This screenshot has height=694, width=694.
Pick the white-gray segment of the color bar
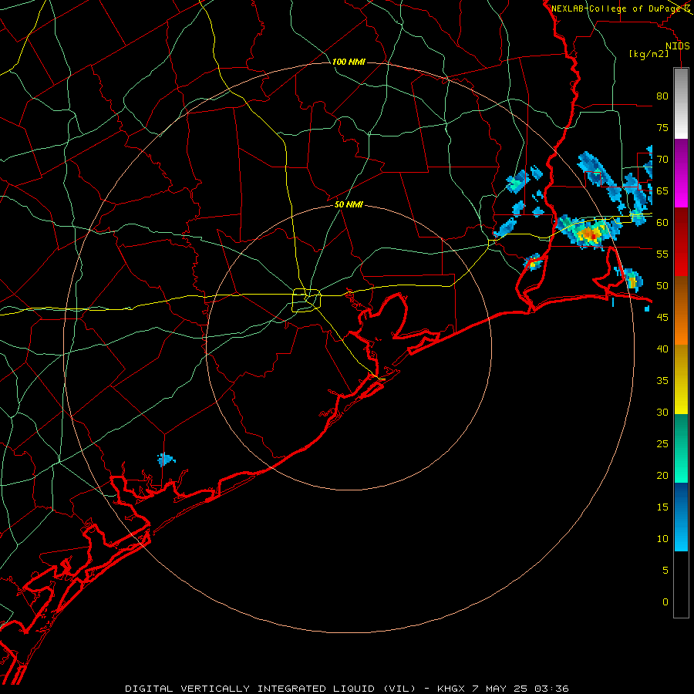coord(681,103)
